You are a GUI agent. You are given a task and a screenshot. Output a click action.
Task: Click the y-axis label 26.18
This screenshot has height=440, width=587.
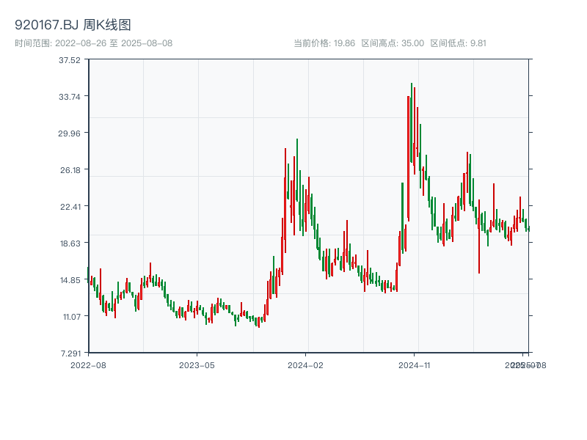pyautogui.click(x=70, y=170)
